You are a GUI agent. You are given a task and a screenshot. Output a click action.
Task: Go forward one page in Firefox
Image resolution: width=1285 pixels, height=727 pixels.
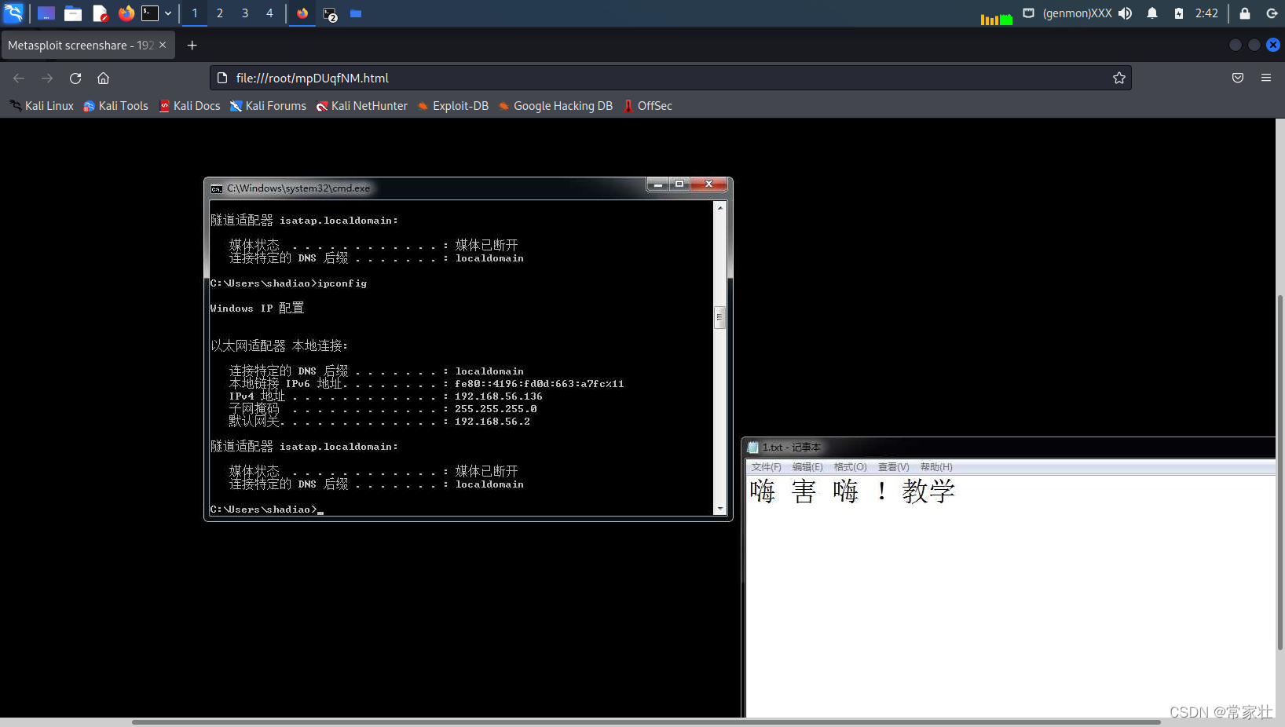point(47,78)
